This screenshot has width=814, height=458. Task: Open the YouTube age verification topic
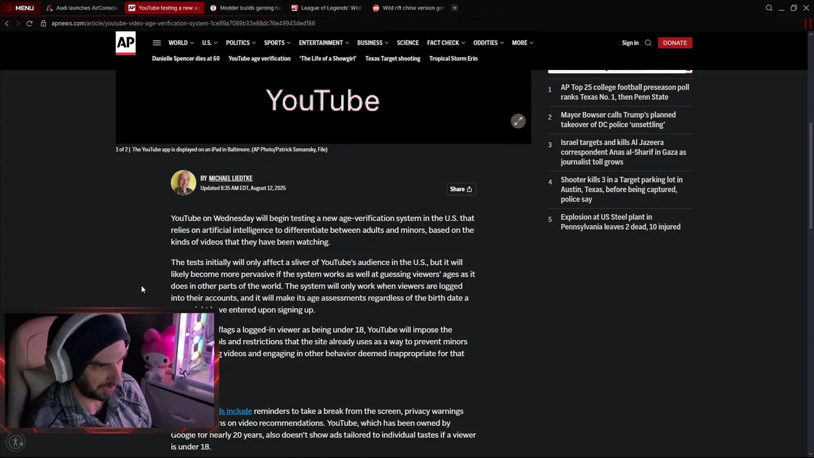[x=259, y=59]
